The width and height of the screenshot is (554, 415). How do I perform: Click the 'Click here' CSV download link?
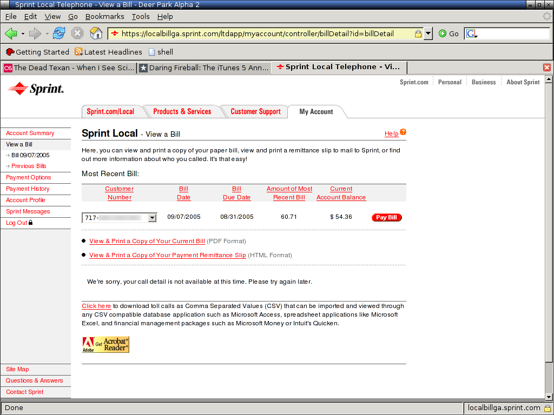point(96,306)
